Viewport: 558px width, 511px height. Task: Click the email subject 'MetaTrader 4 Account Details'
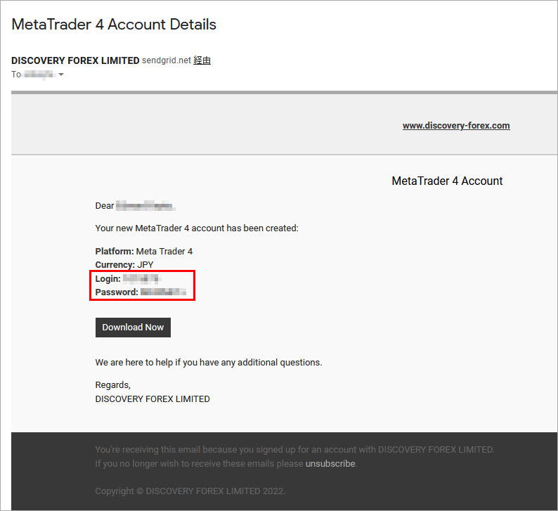(114, 25)
